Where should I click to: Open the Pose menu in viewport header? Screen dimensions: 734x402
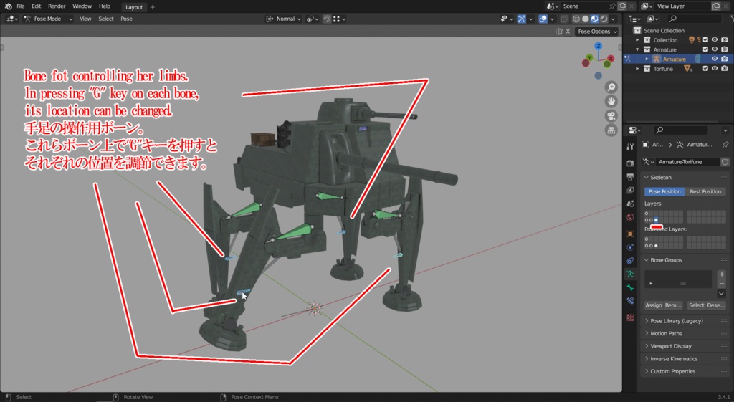coord(126,19)
